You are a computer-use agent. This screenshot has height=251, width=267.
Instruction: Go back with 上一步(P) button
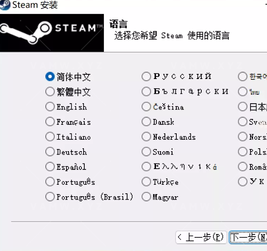click(201, 237)
